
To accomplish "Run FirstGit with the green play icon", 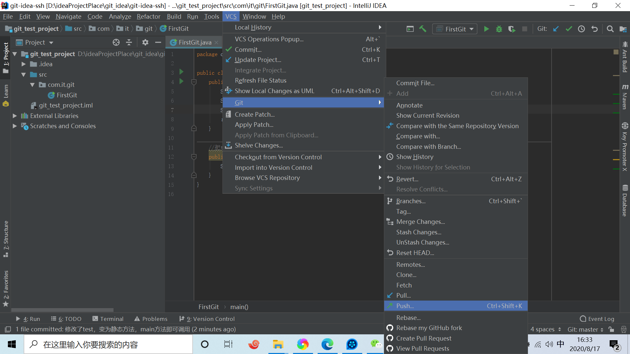I will (486, 29).
